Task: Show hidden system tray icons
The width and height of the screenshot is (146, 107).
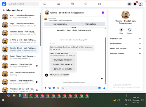Action: coord(124,100)
